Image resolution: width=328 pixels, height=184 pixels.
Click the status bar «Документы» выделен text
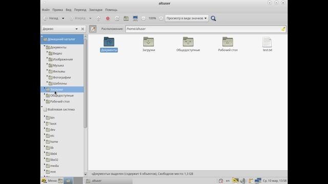pyautogui.click(x=142, y=174)
